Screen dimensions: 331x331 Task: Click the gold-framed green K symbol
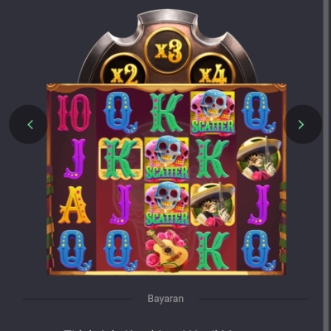click(x=121, y=159)
